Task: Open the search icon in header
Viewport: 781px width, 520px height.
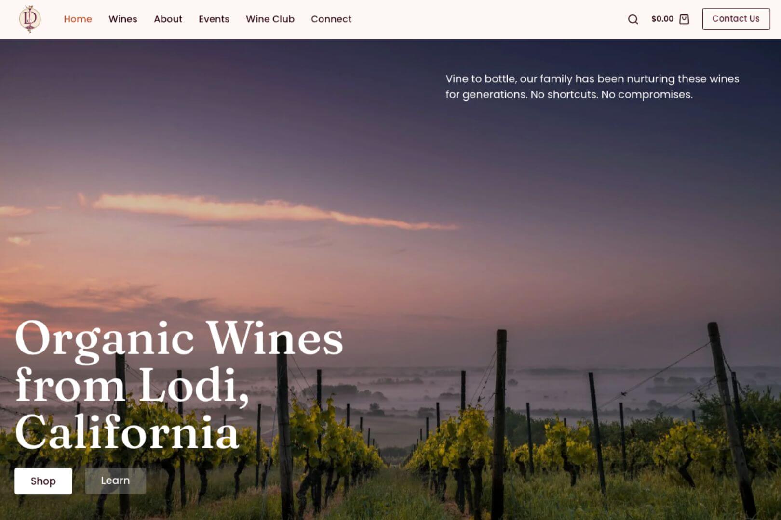Action: click(633, 19)
